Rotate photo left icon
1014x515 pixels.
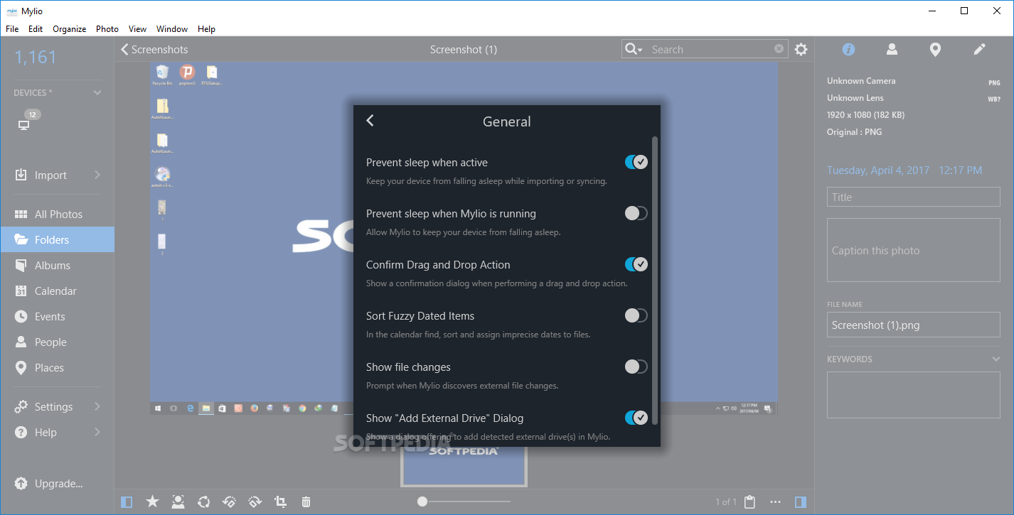(x=229, y=502)
